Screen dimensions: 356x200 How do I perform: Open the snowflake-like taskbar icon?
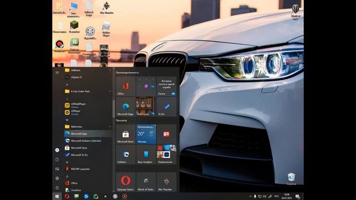tap(115, 196)
